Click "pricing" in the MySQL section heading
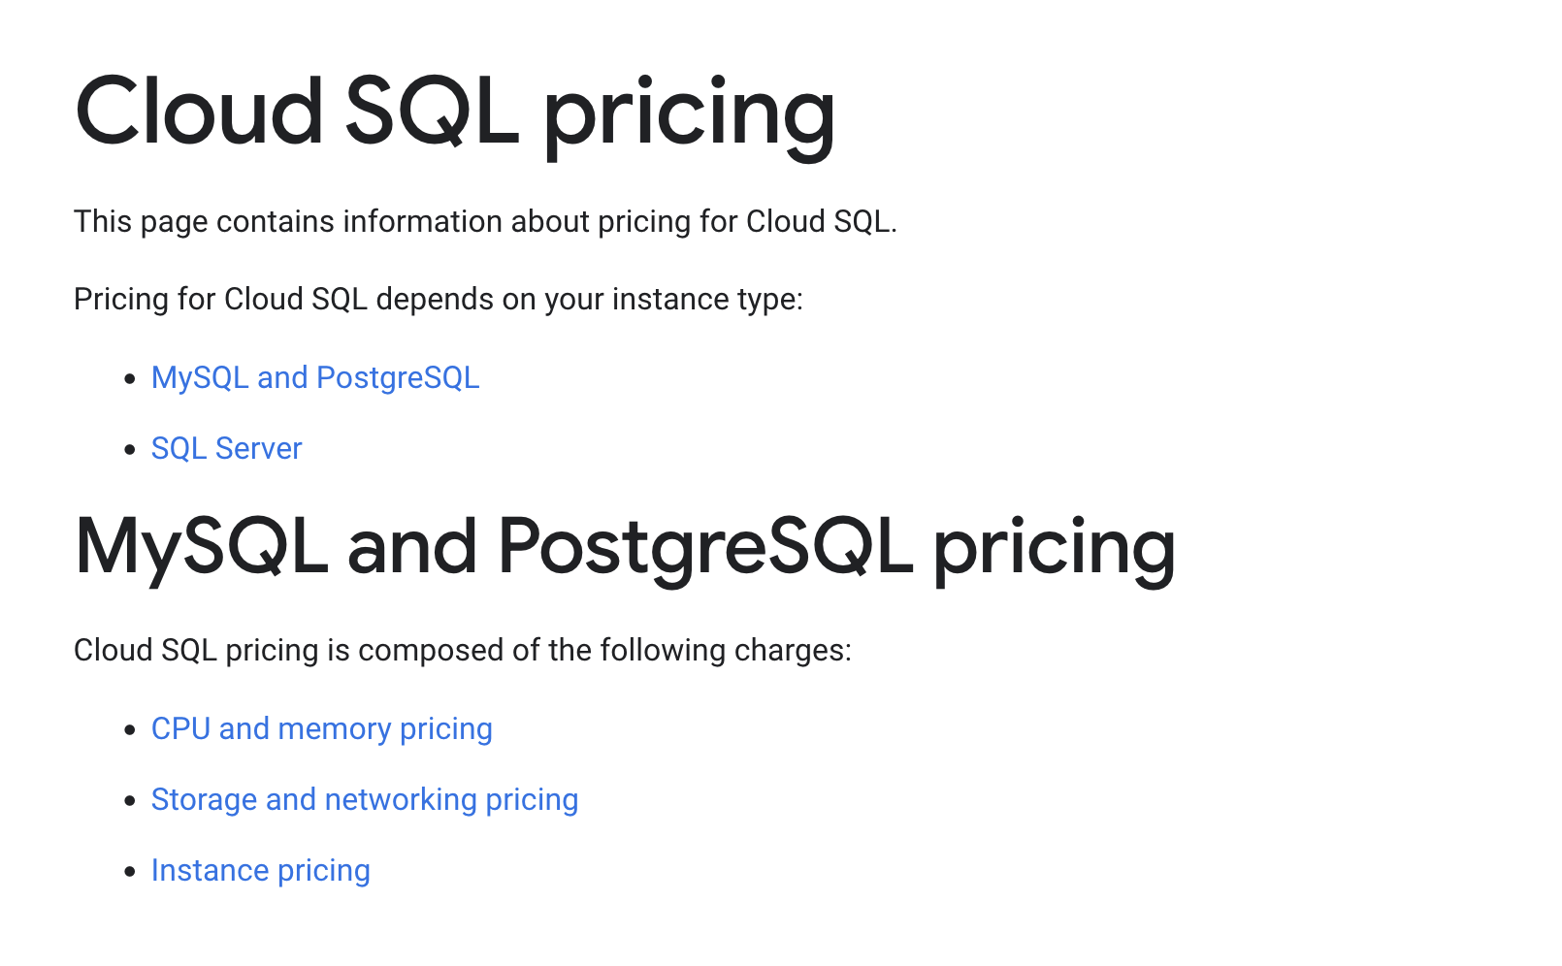 tap(1054, 549)
